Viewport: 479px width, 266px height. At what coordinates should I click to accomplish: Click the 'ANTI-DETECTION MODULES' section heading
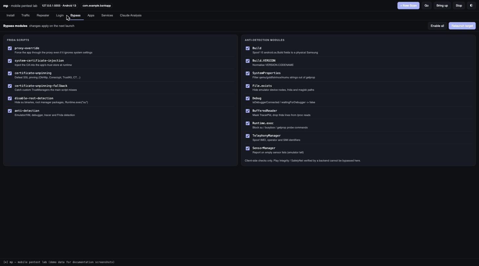coord(264,40)
